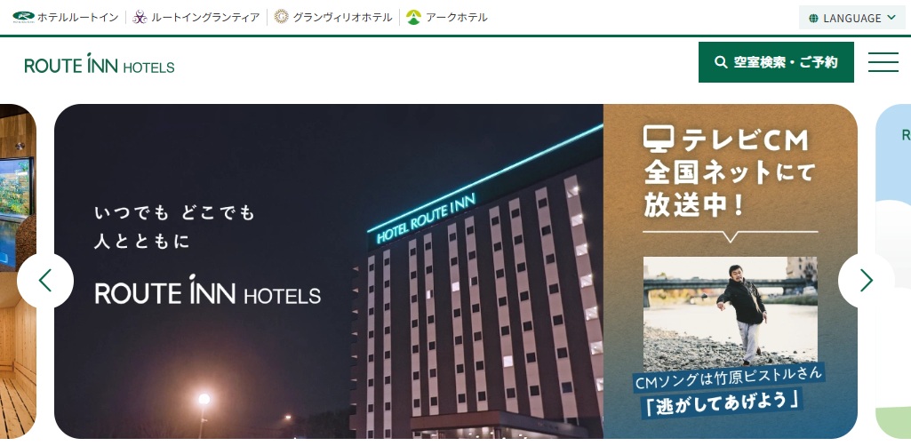Click the Route Inn Grantia emblem icon
Image resolution: width=911 pixels, height=446 pixels.
pos(140,17)
